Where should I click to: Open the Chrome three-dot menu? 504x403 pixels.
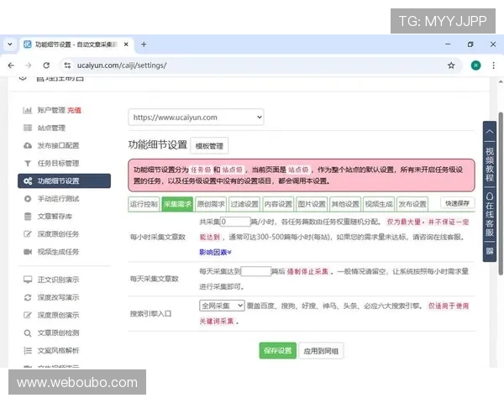[493, 65]
